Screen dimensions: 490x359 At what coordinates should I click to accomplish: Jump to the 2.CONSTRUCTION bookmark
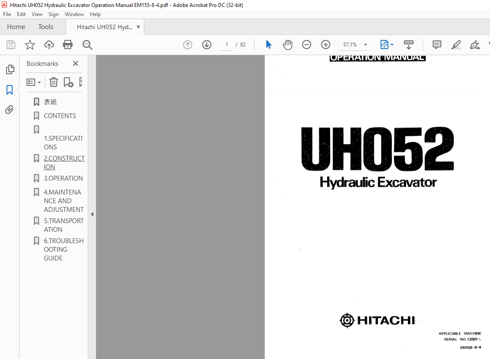coord(64,163)
